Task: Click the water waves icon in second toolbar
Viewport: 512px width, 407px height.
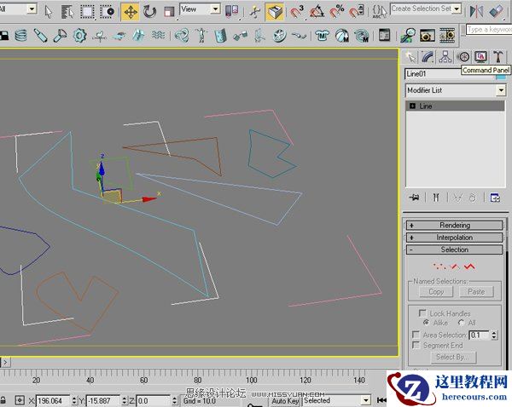Action: pyautogui.click(x=159, y=35)
